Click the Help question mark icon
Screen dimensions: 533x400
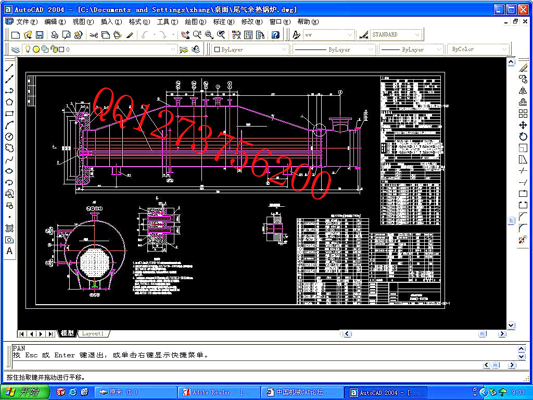coord(276,35)
